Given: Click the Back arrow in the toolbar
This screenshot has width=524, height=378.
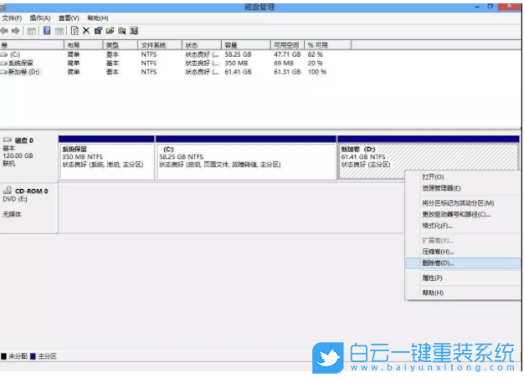Looking at the screenshot, I should coord(6,30).
